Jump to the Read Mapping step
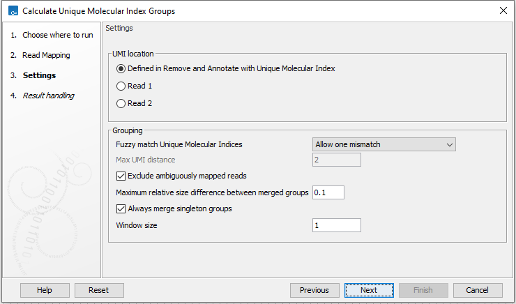This screenshot has height=304, width=516. pyautogui.click(x=46, y=55)
